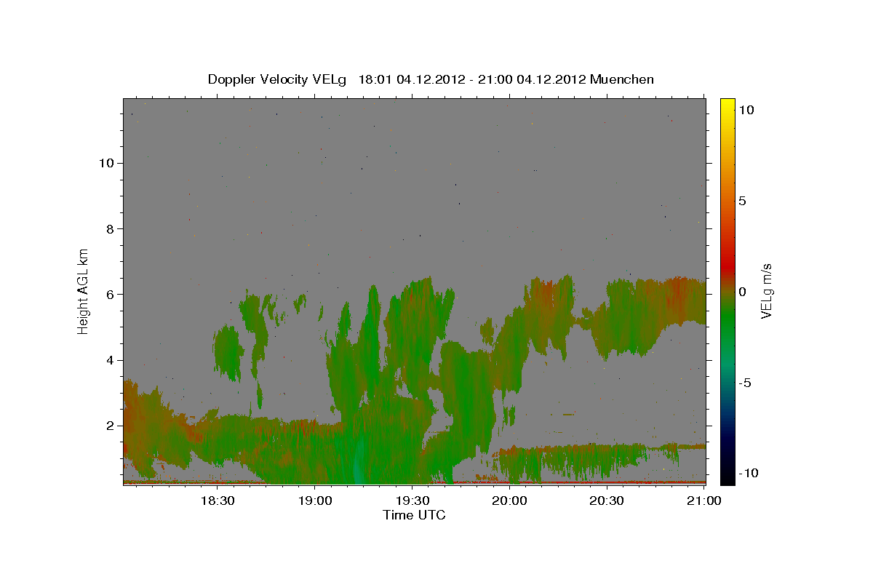
Task: Click the 20:30 time tick label
Action: [606, 501]
